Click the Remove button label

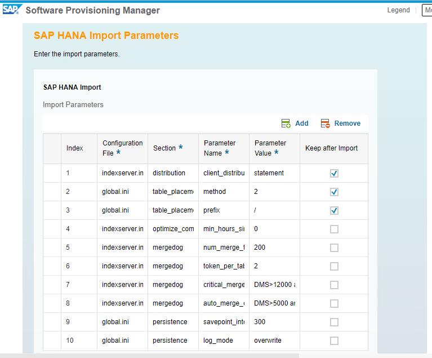coord(347,123)
